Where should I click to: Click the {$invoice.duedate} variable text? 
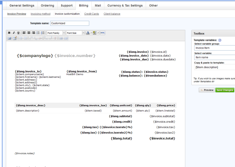click(163, 59)
